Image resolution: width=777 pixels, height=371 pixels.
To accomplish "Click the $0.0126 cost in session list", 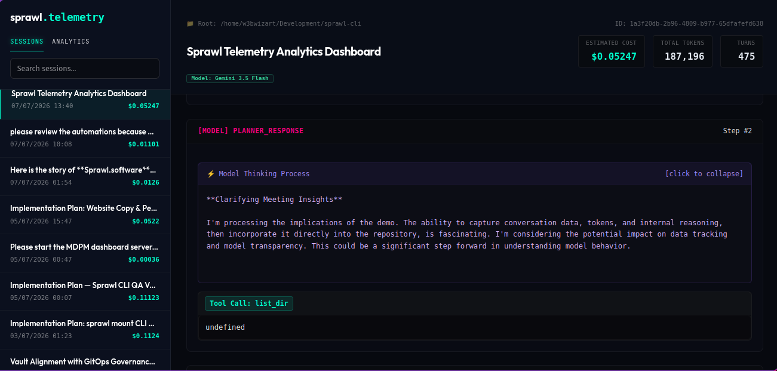I will tap(146, 183).
